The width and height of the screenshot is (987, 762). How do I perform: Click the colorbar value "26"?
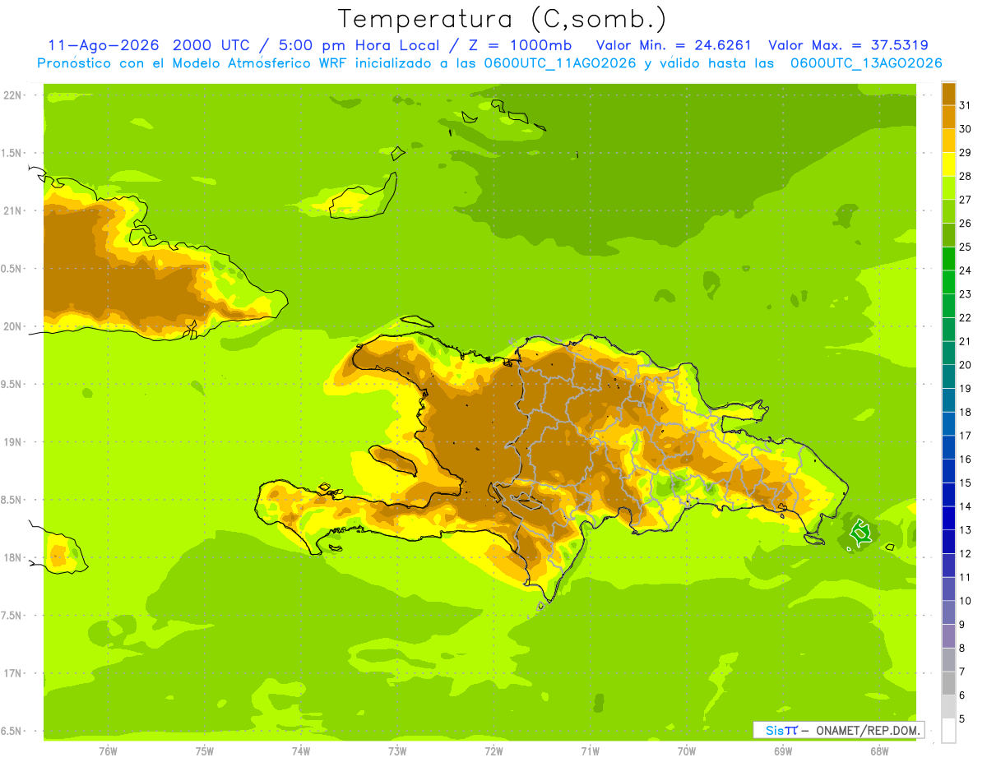click(966, 224)
